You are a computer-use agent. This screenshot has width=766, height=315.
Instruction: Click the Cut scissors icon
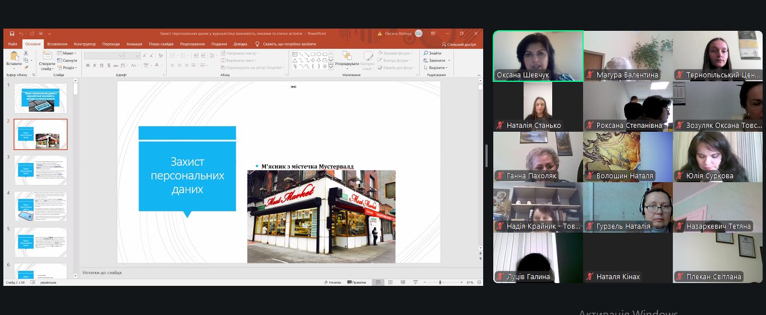[26, 53]
